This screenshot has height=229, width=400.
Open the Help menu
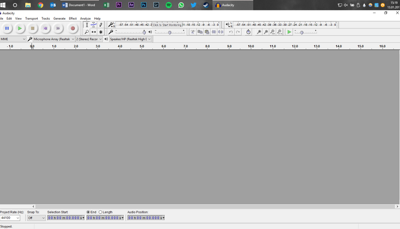(97, 19)
